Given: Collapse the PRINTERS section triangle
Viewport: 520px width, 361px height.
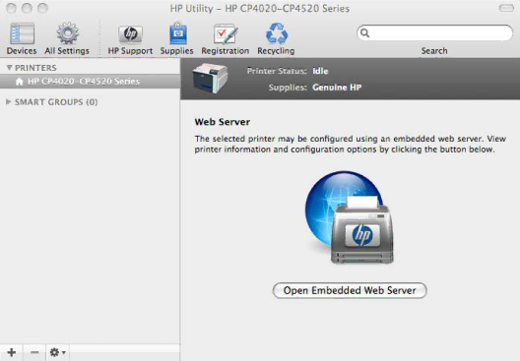Looking at the screenshot, I should point(9,68).
